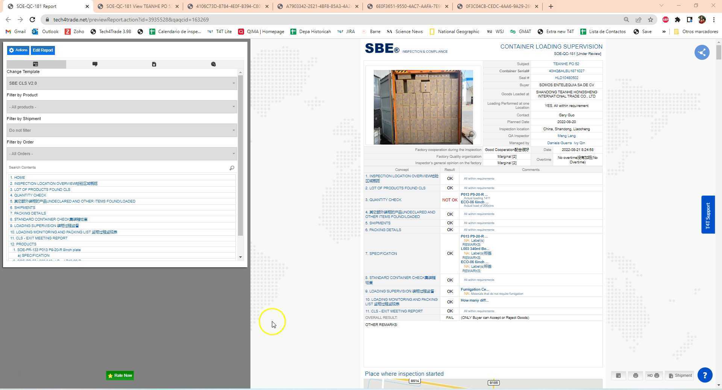The height and width of the screenshot is (390, 722).
Task: Expand the Filter by Product dropdown
Action: 122,107
